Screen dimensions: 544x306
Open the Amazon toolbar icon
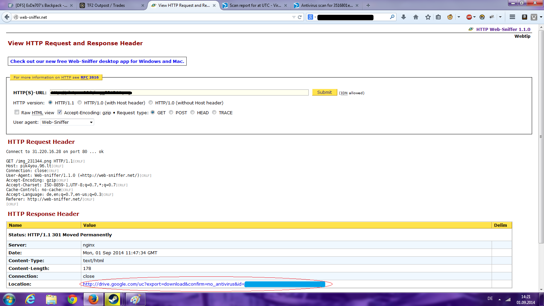tap(525, 17)
